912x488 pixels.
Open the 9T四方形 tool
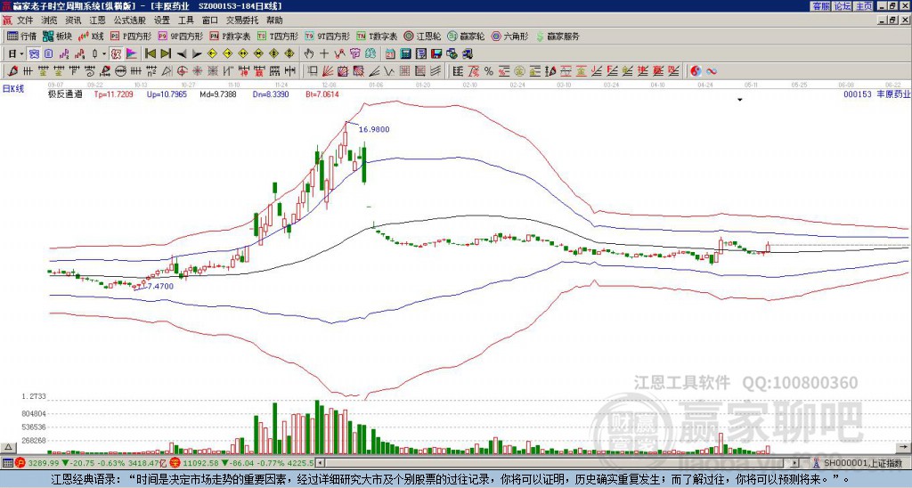[328, 37]
